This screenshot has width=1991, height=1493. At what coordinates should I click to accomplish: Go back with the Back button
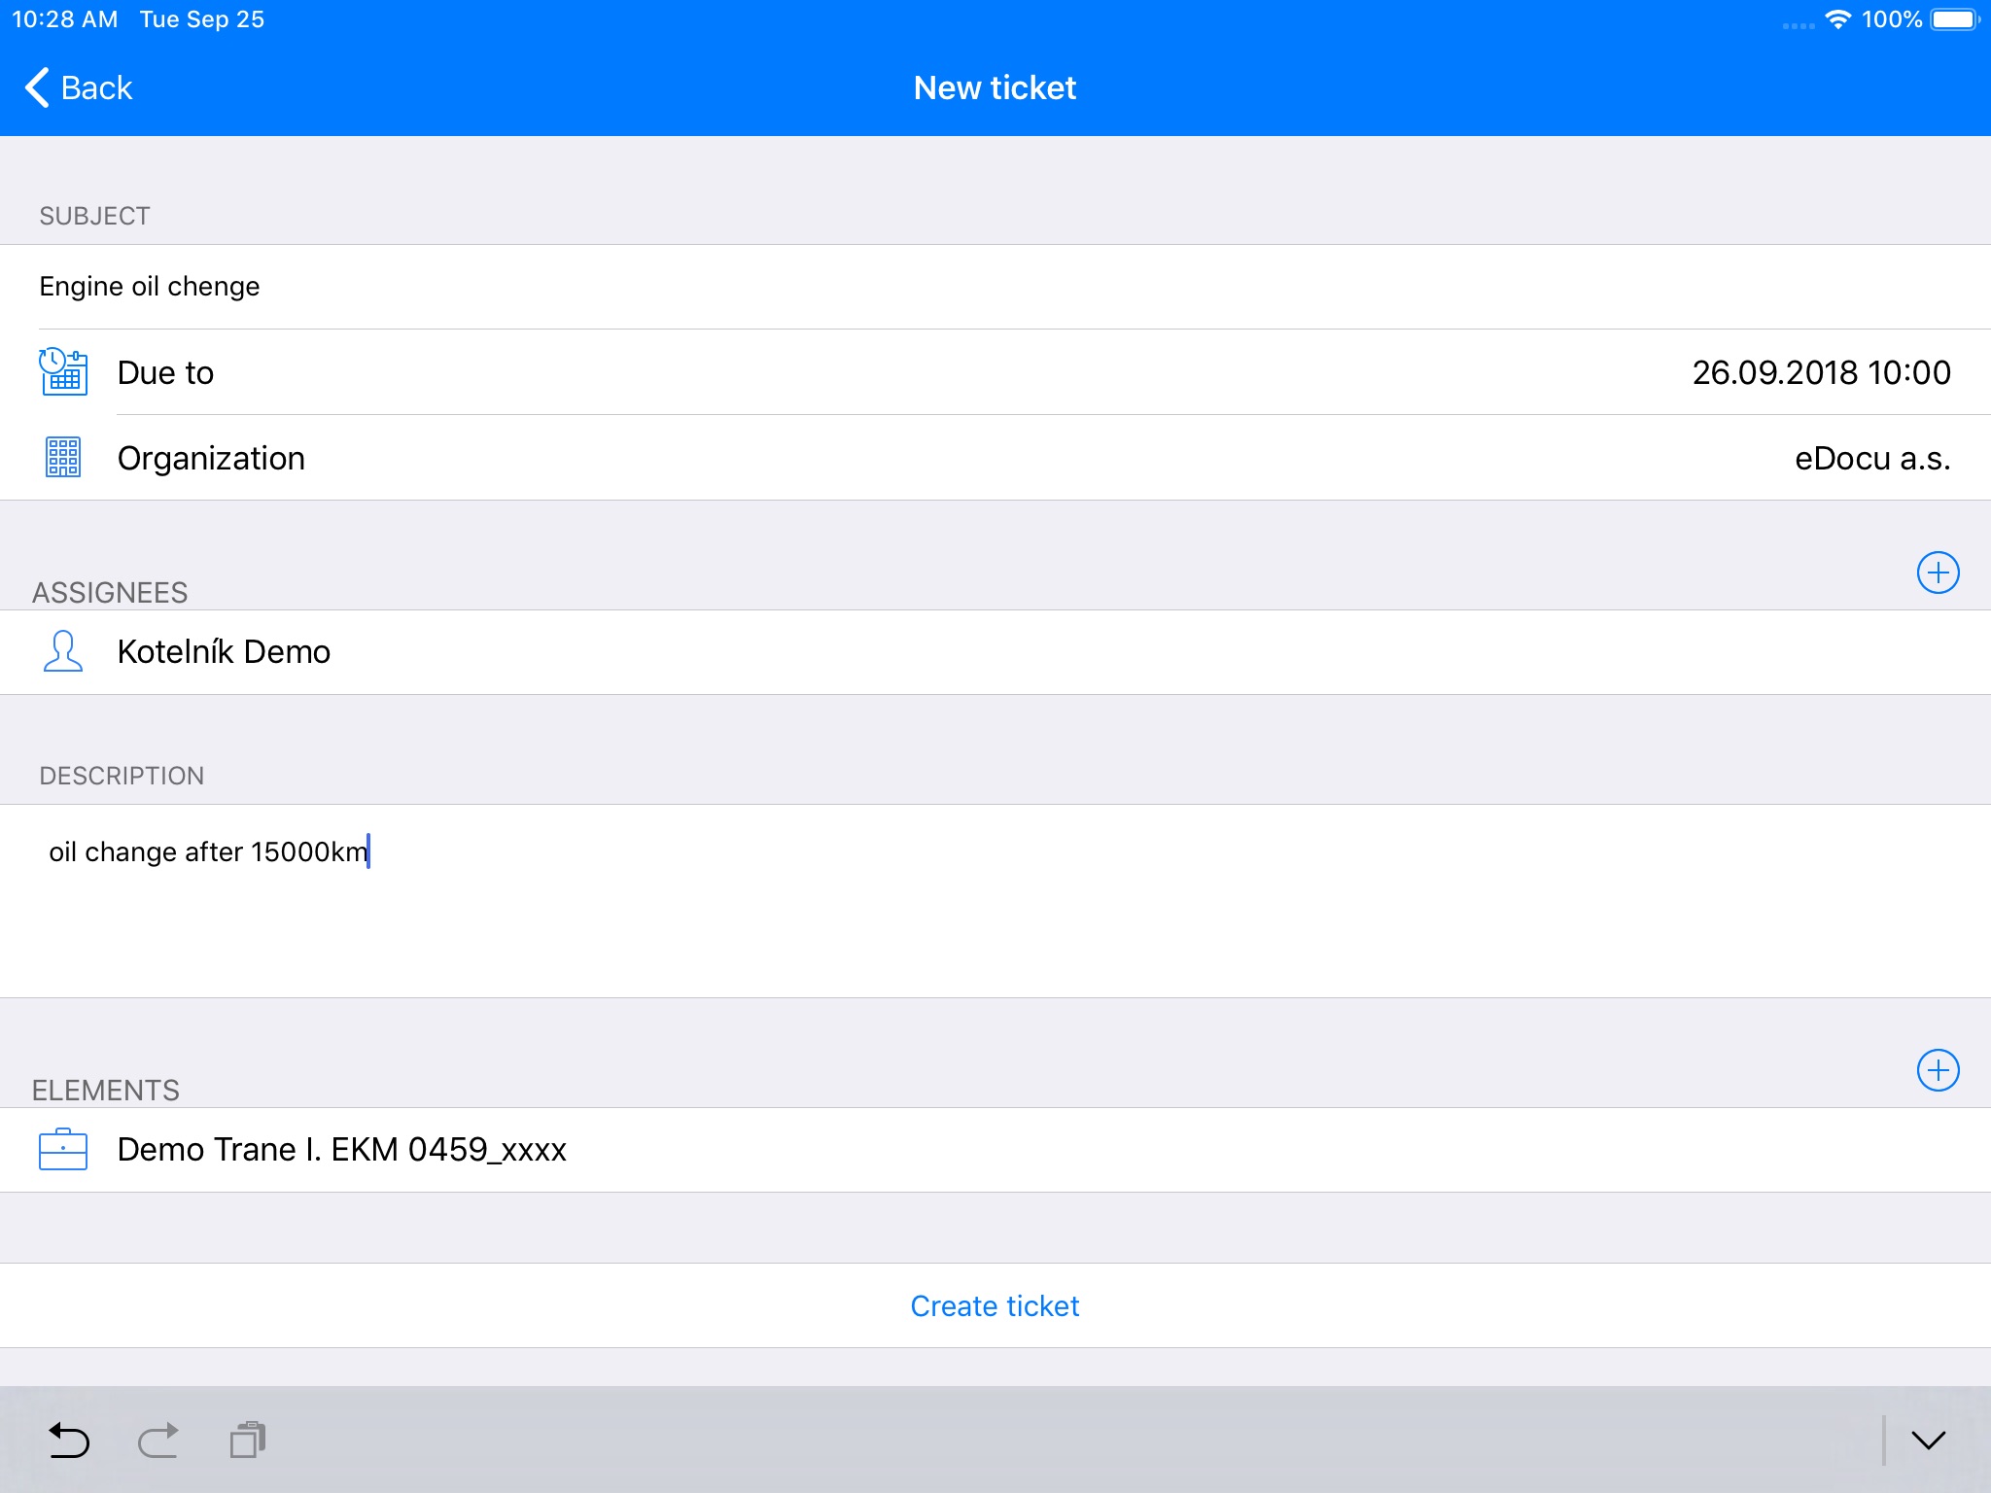point(79,87)
